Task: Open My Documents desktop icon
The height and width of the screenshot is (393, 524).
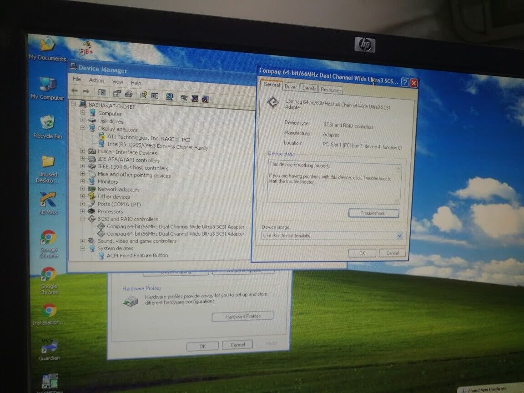Action: 47,49
